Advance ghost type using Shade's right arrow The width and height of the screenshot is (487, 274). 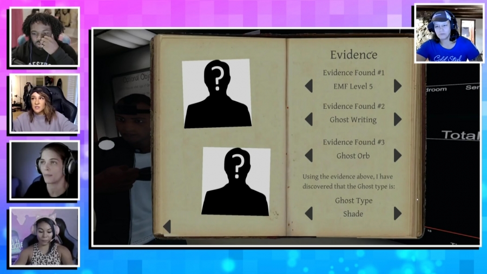coord(398,213)
